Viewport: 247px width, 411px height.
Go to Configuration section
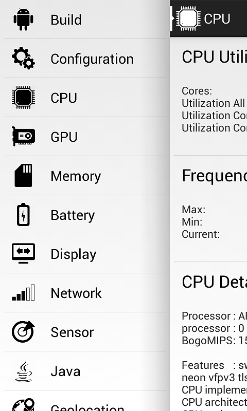pyautogui.click(x=85, y=59)
